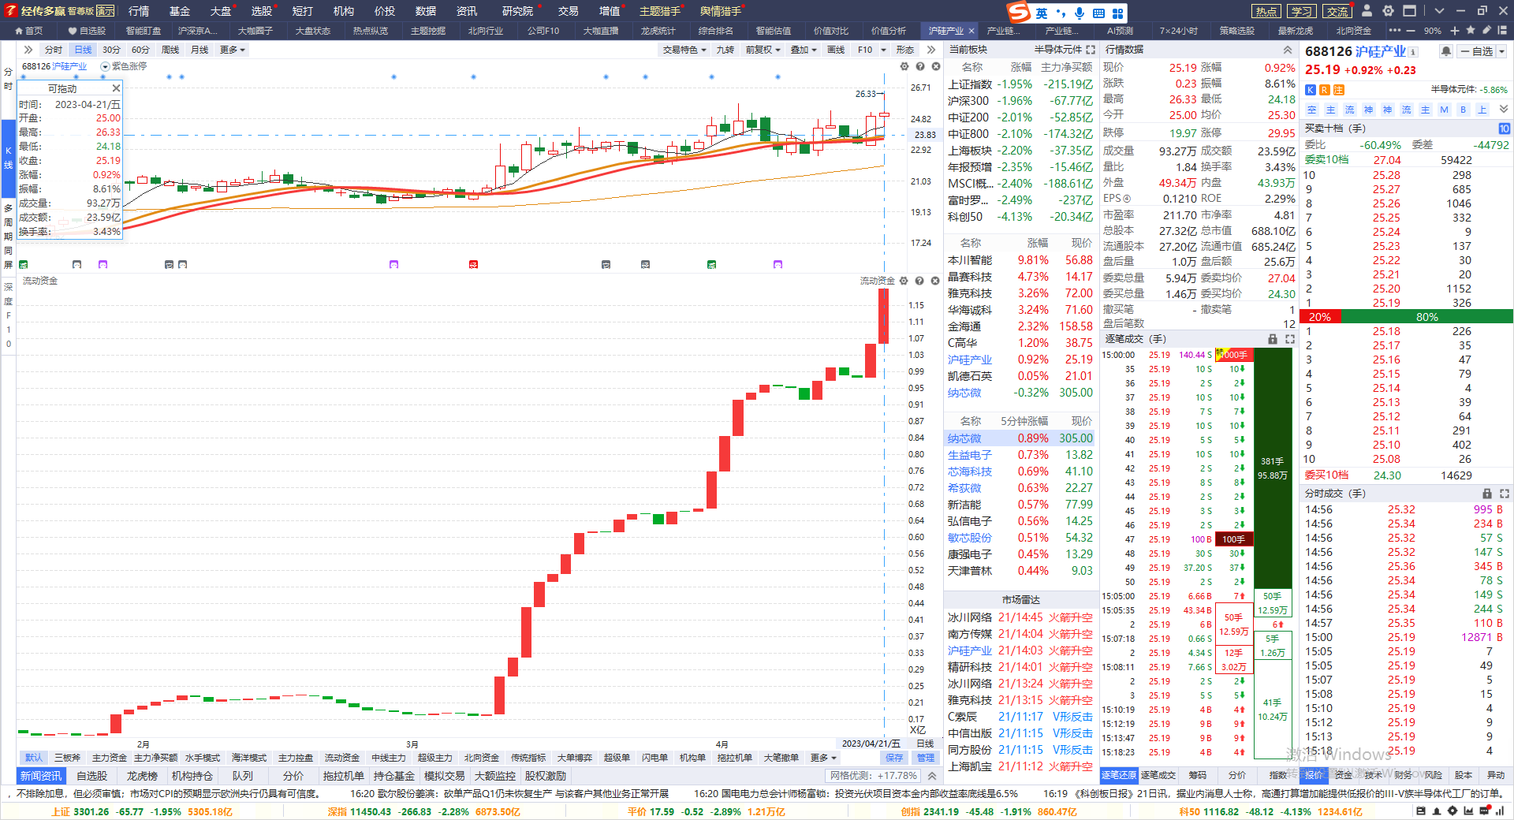The height and width of the screenshot is (820, 1514).
Task: Close the K-line sub-chart with X icon
Action: tap(935, 67)
